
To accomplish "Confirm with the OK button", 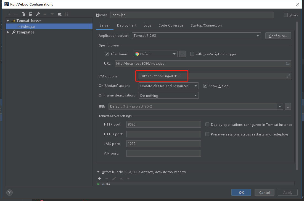I will (241, 192).
